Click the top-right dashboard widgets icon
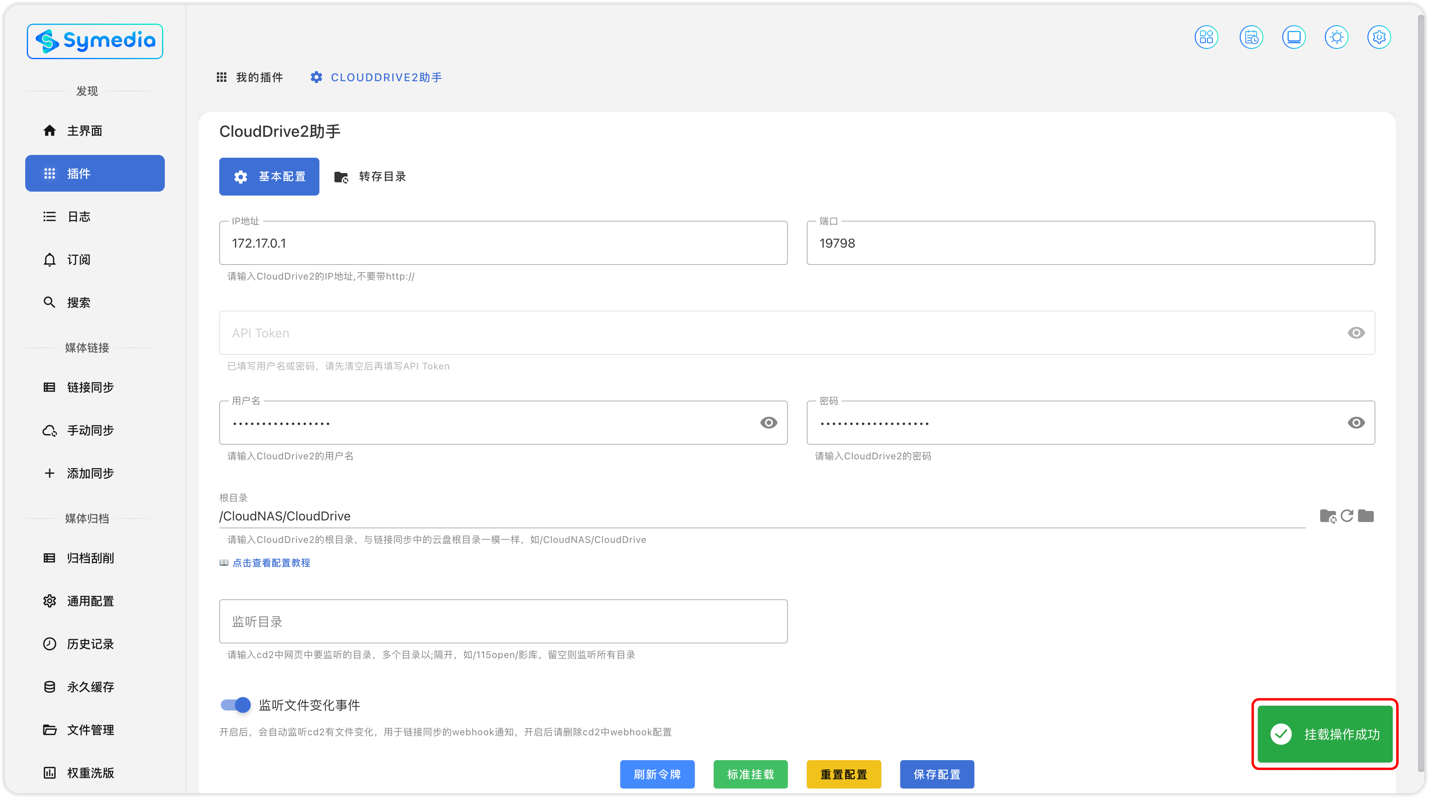Image resolution: width=1429 pixels, height=798 pixels. click(1206, 37)
